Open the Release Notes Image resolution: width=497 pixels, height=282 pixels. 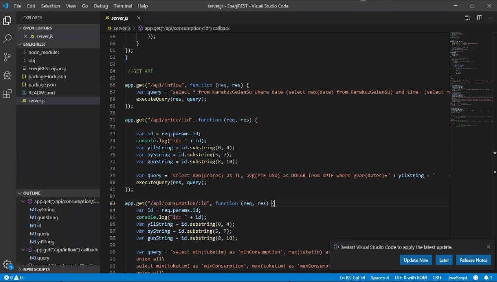click(x=473, y=260)
